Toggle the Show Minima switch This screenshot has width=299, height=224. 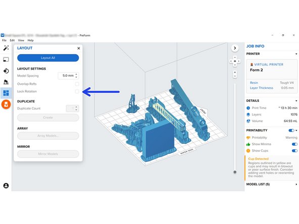point(294,144)
